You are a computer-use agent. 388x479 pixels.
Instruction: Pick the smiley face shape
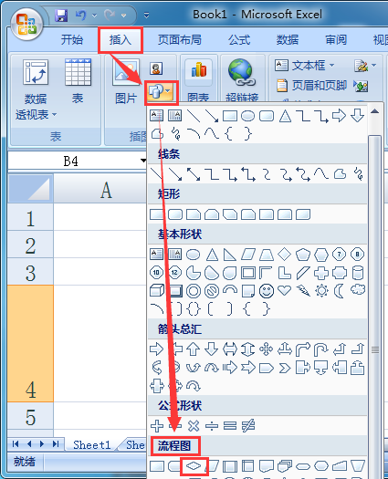coord(267,290)
